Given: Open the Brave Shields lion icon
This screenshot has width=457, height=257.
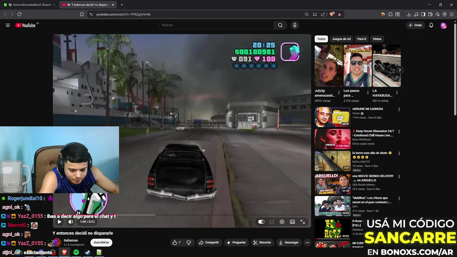Looking at the screenshot, I should pyautogui.click(x=332, y=14).
